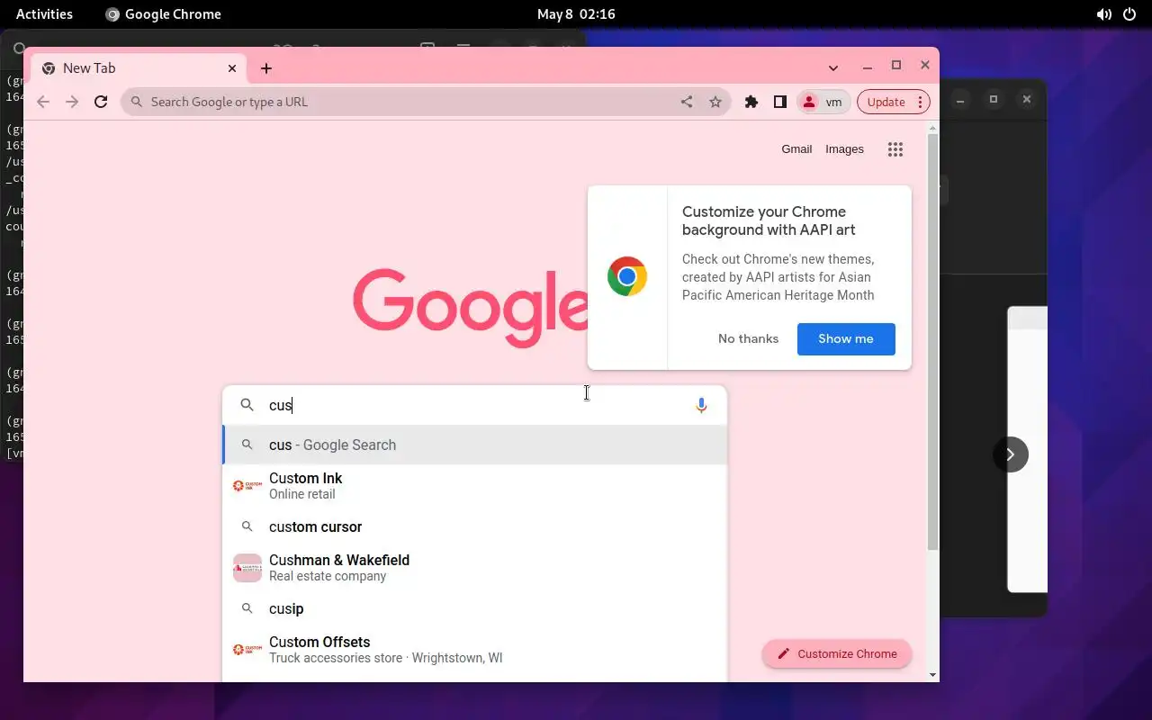Open the tab search dropdown chevron
1152x720 pixels.
pyautogui.click(x=833, y=67)
